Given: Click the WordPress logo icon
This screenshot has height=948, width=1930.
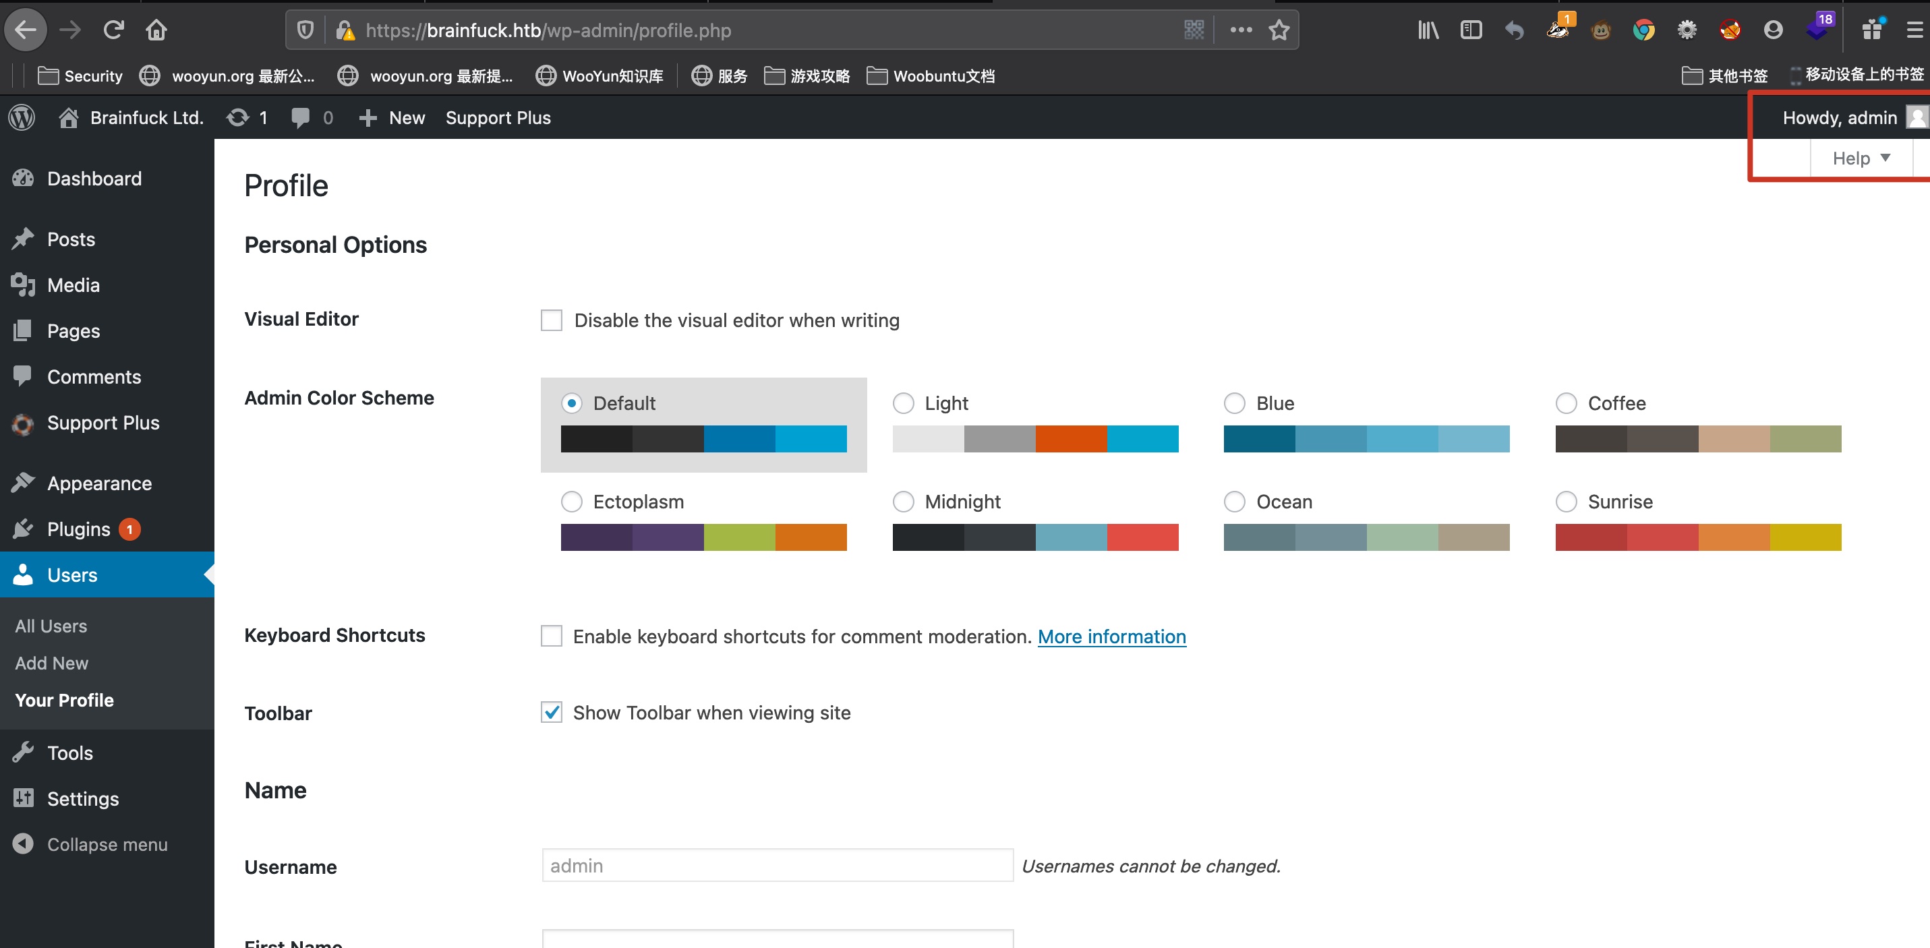Looking at the screenshot, I should (22, 117).
